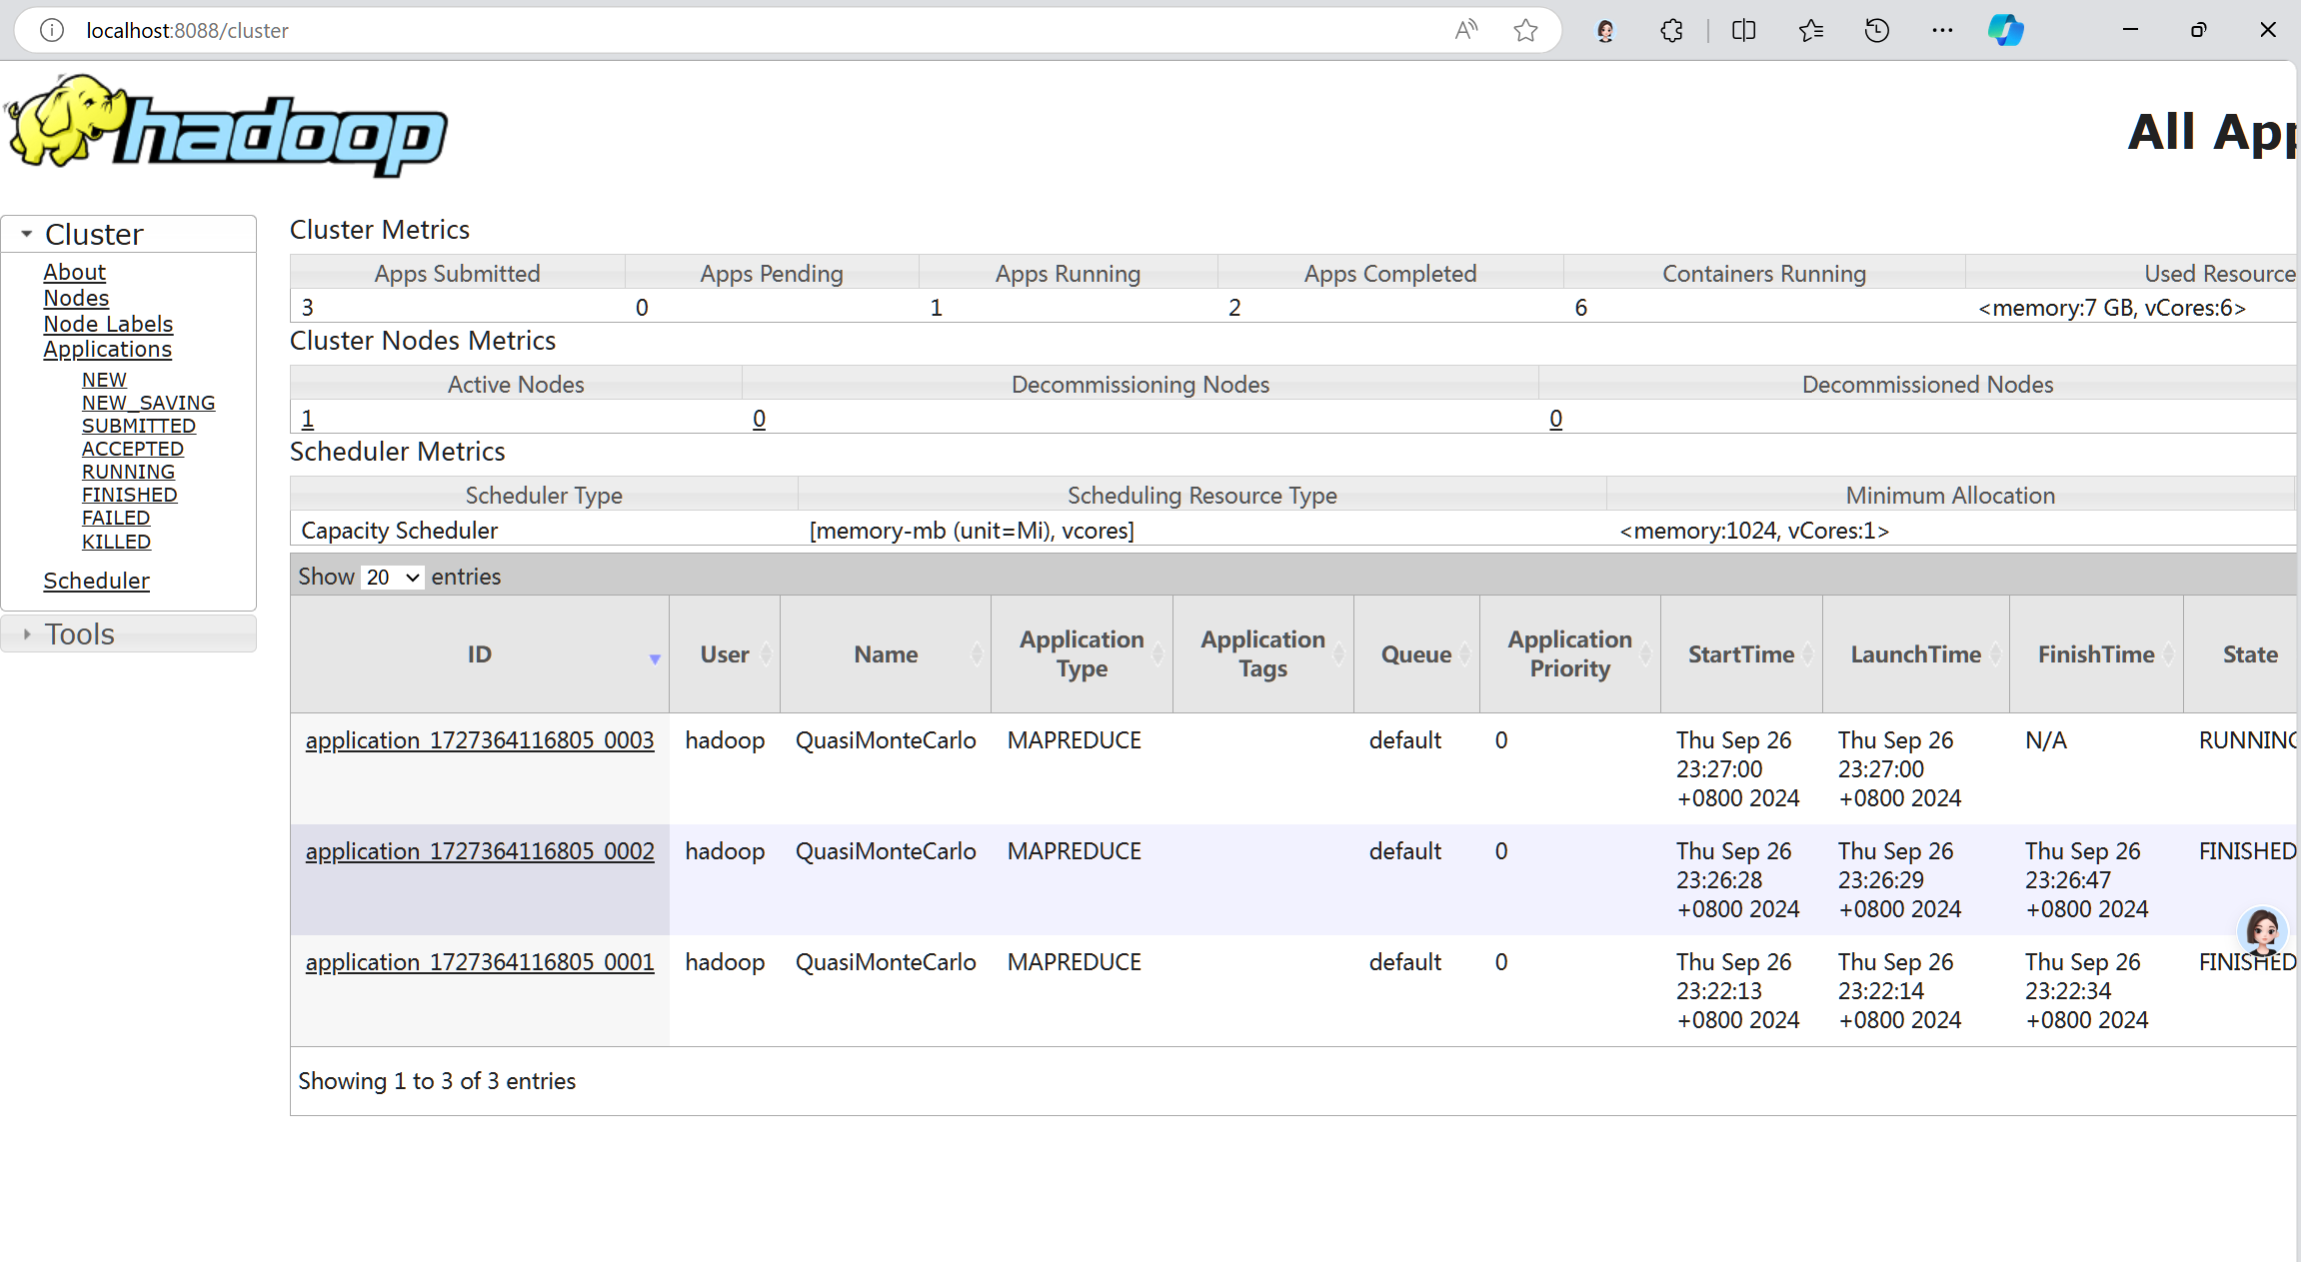
Task: Click the Hadoop elephant logo
Action: point(227,126)
